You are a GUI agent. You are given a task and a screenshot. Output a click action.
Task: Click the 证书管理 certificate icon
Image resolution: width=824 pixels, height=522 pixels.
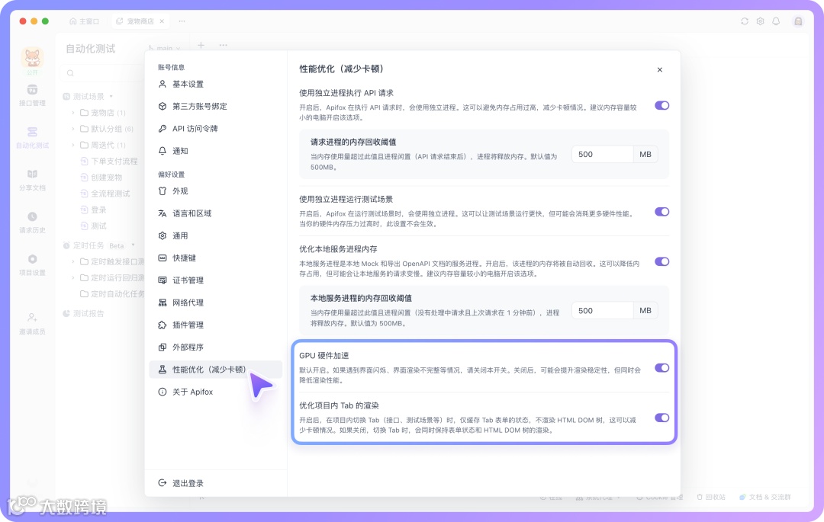pos(163,280)
